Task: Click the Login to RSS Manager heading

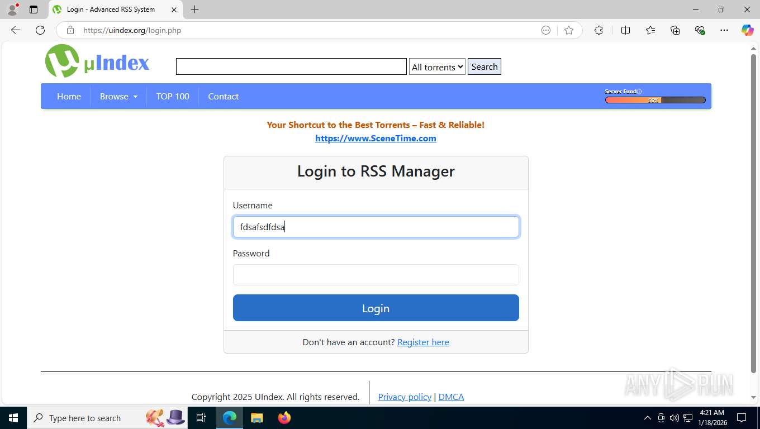Action: click(x=376, y=171)
